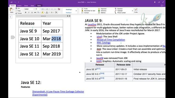Switch to the Table tab
175x98 pixels.
click(x=39, y=6)
